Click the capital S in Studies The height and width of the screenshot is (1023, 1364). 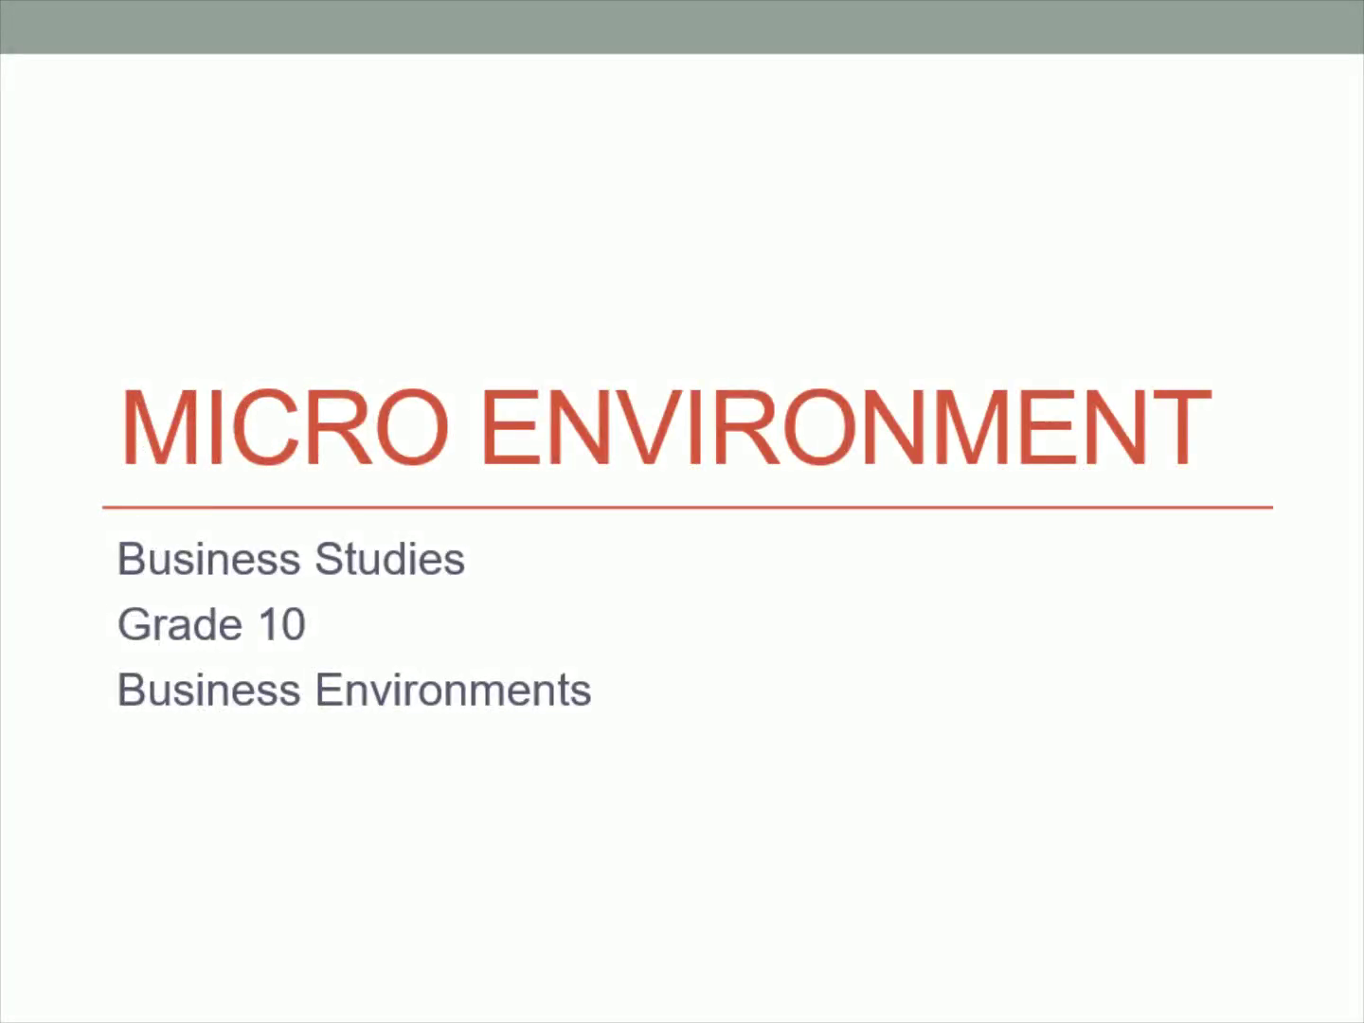click(x=328, y=559)
